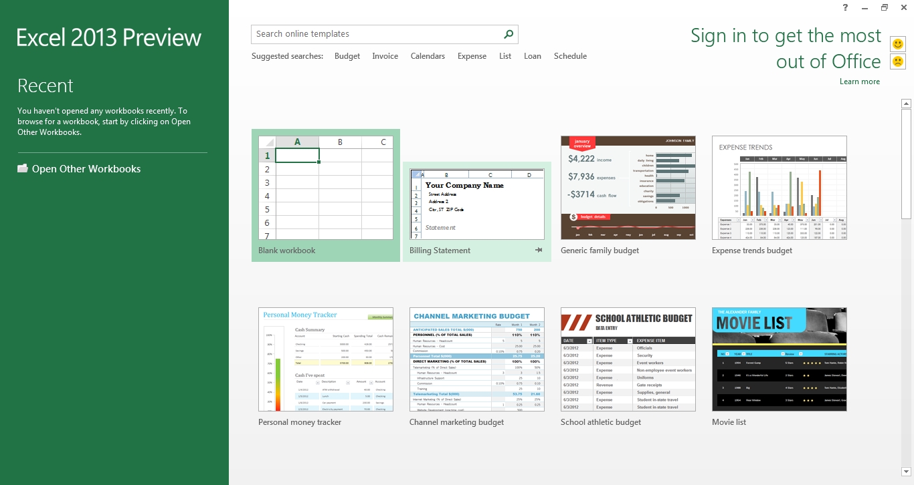Click the 'Excel 2013 Preview' title
914x485 pixels.
pos(109,37)
